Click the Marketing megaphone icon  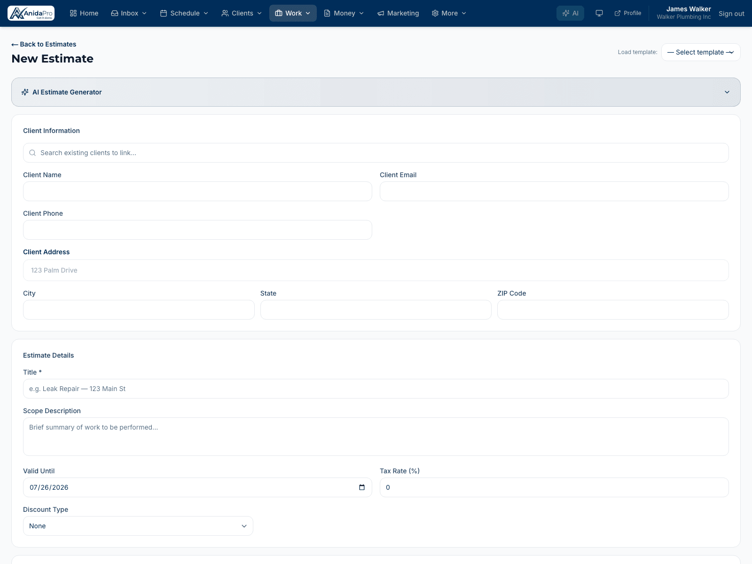(381, 13)
